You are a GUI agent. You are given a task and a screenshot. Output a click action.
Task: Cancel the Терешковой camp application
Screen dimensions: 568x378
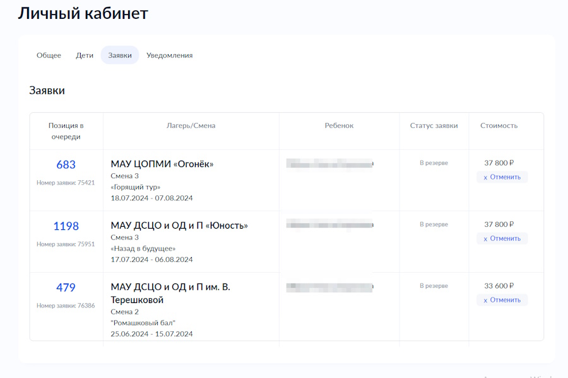(x=502, y=300)
